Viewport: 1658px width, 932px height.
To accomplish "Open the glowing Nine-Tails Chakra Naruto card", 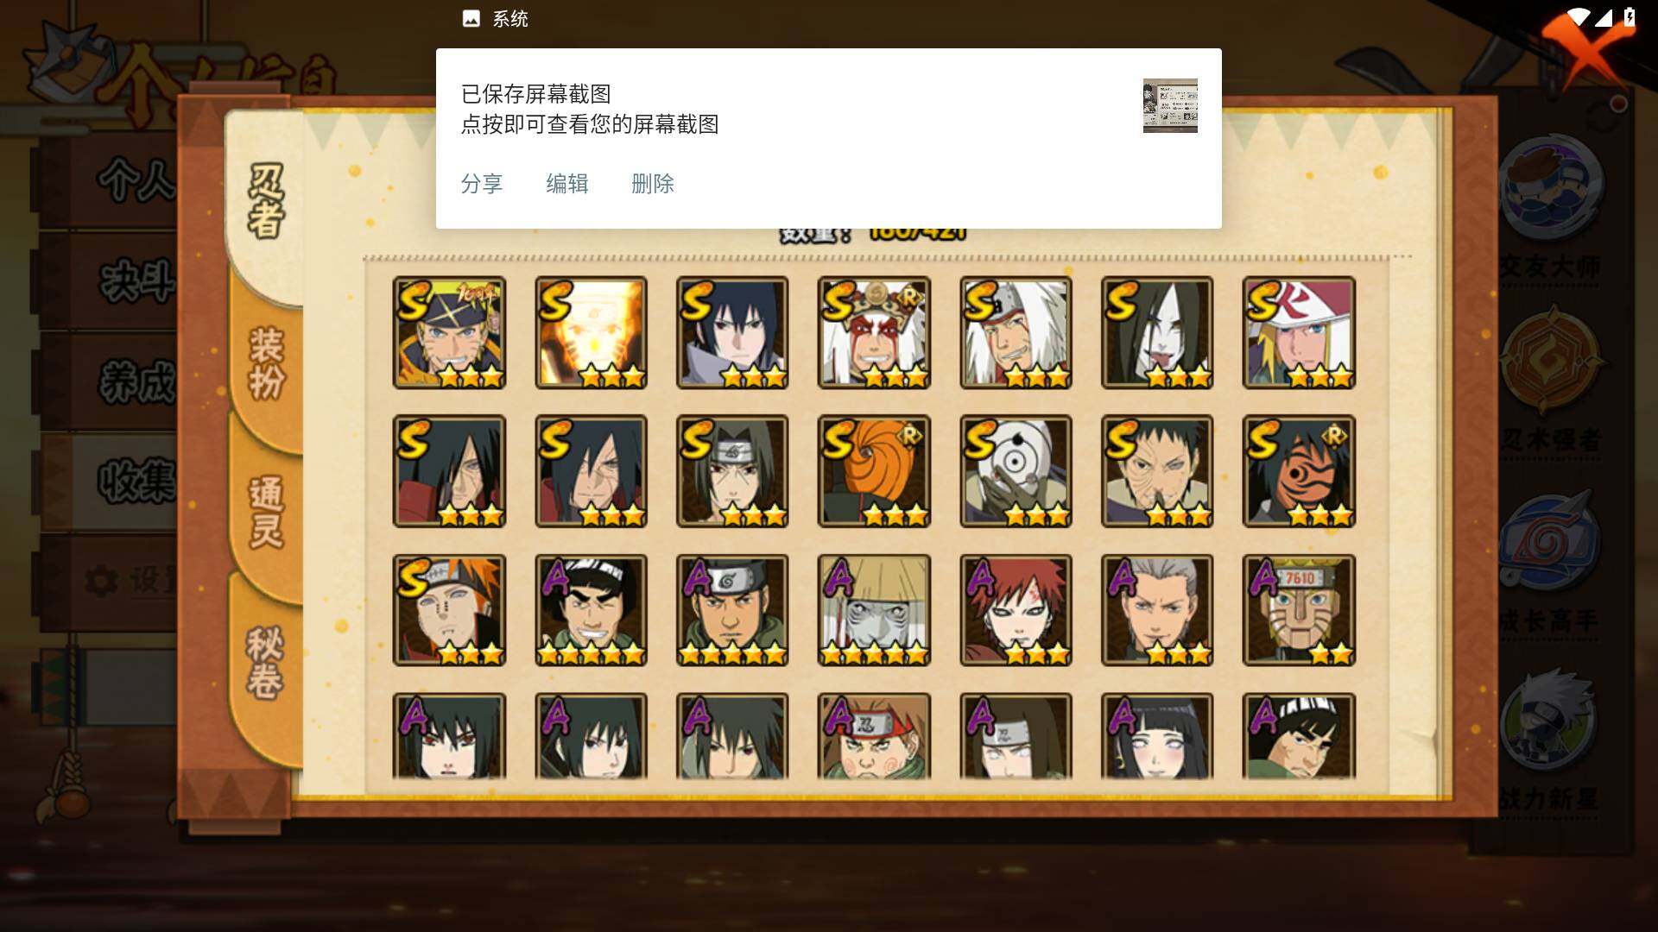I will (x=591, y=332).
